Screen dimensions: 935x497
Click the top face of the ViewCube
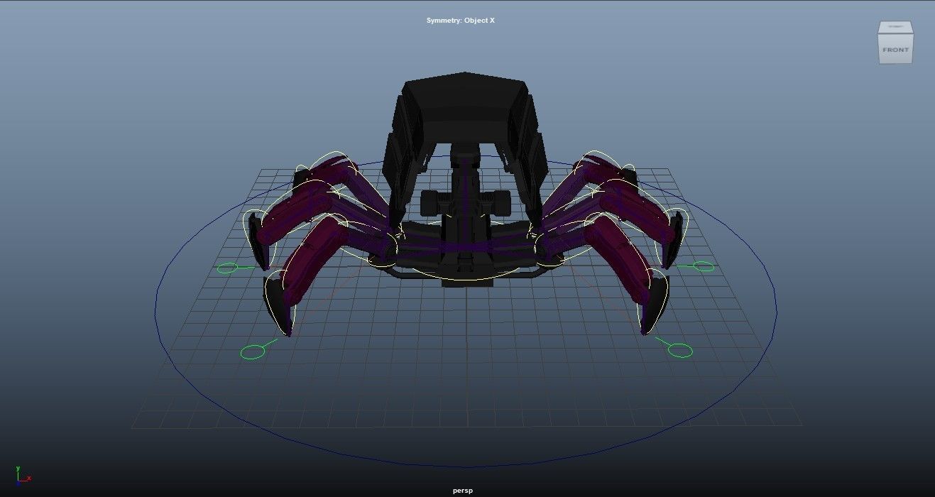[x=895, y=27]
